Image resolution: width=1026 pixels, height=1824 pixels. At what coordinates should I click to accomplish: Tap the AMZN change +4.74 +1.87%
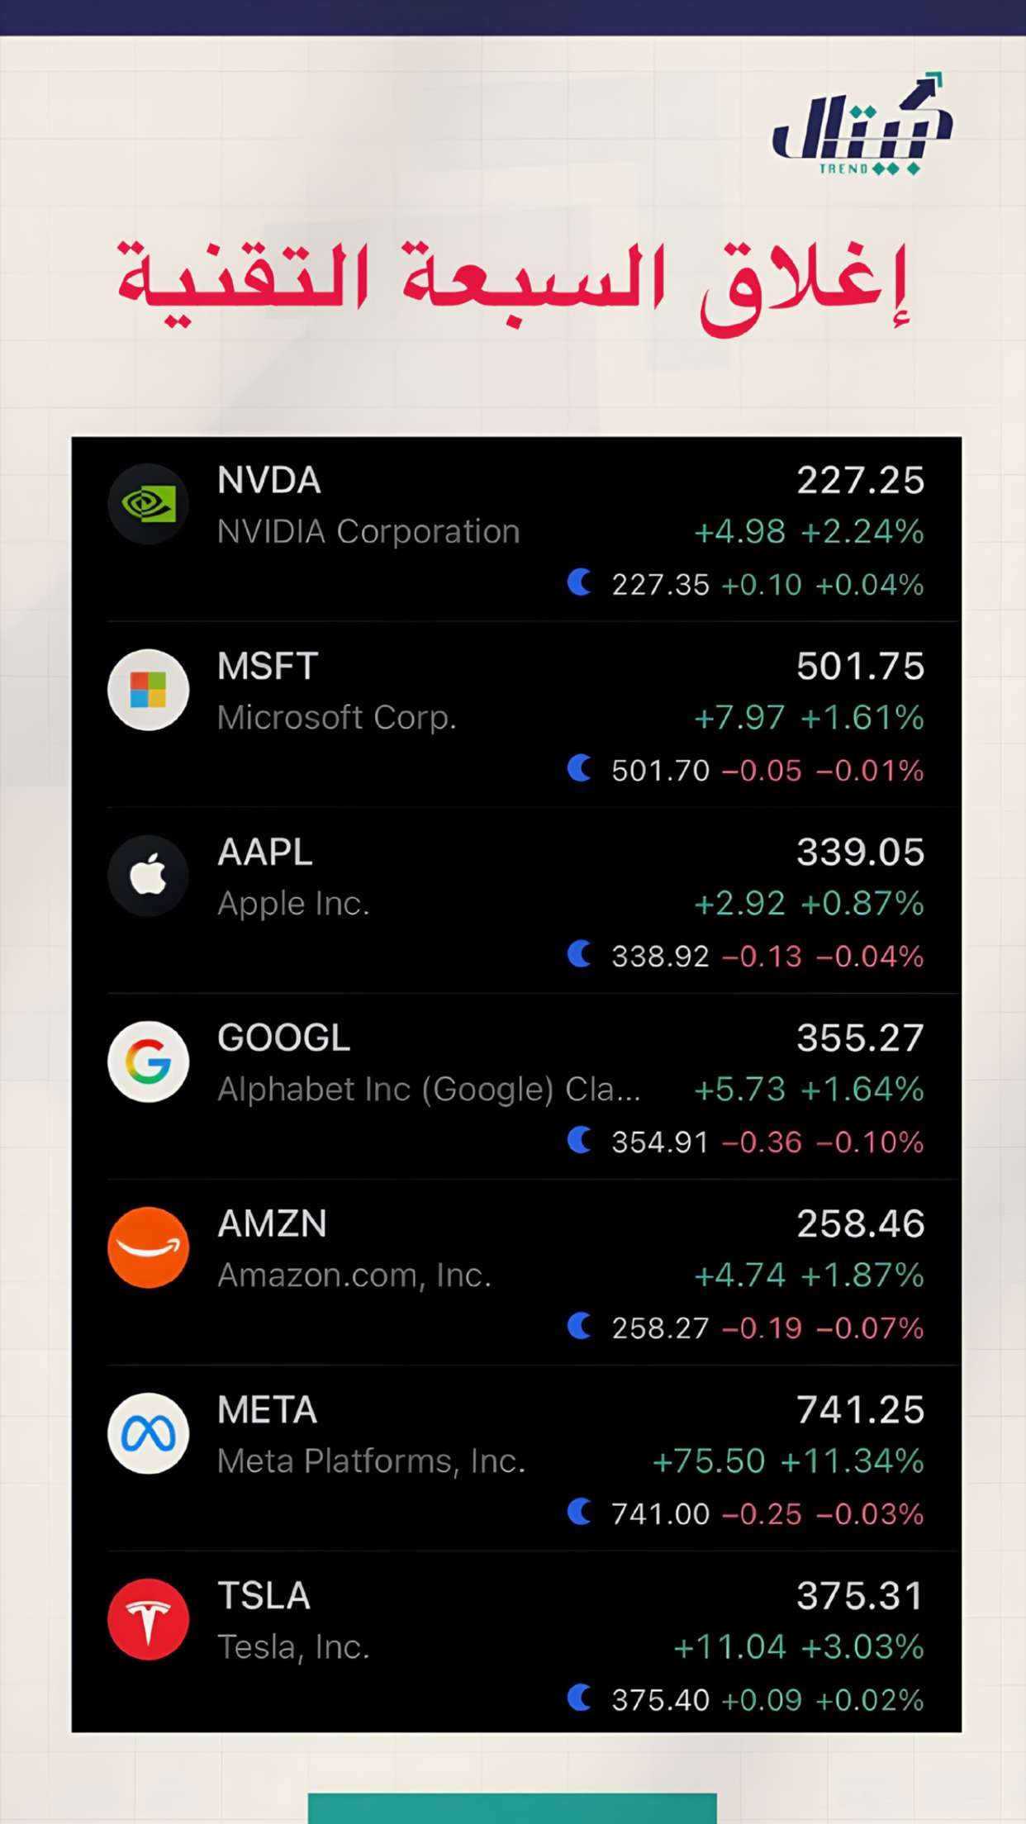coord(809,1275)
